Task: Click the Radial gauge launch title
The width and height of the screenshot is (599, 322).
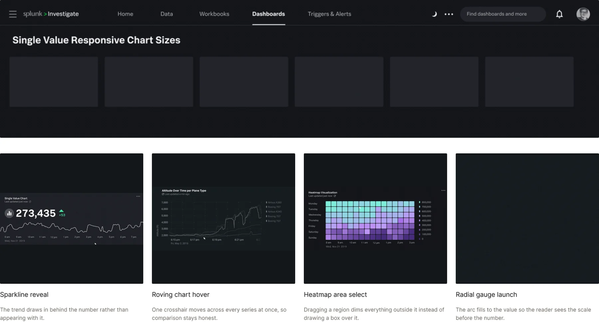Action: click(x=487, y=295)
